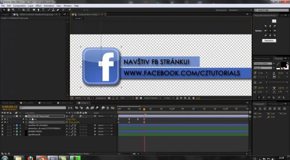
Task: Select the Pan Behind anchor point tool
Action: [x=28, y=10]
